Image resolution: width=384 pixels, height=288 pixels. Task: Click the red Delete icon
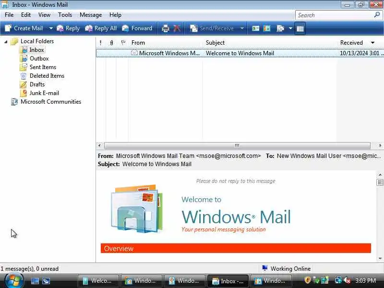click(177, 28)
